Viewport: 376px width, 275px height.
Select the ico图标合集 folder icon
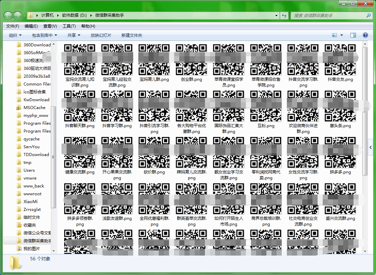tap(19, 92)
